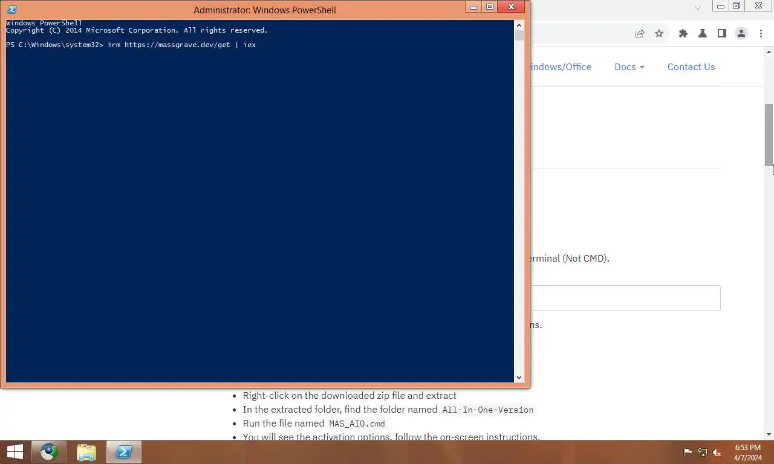Click the muted volume tray icon

click(x=717, y=452)
